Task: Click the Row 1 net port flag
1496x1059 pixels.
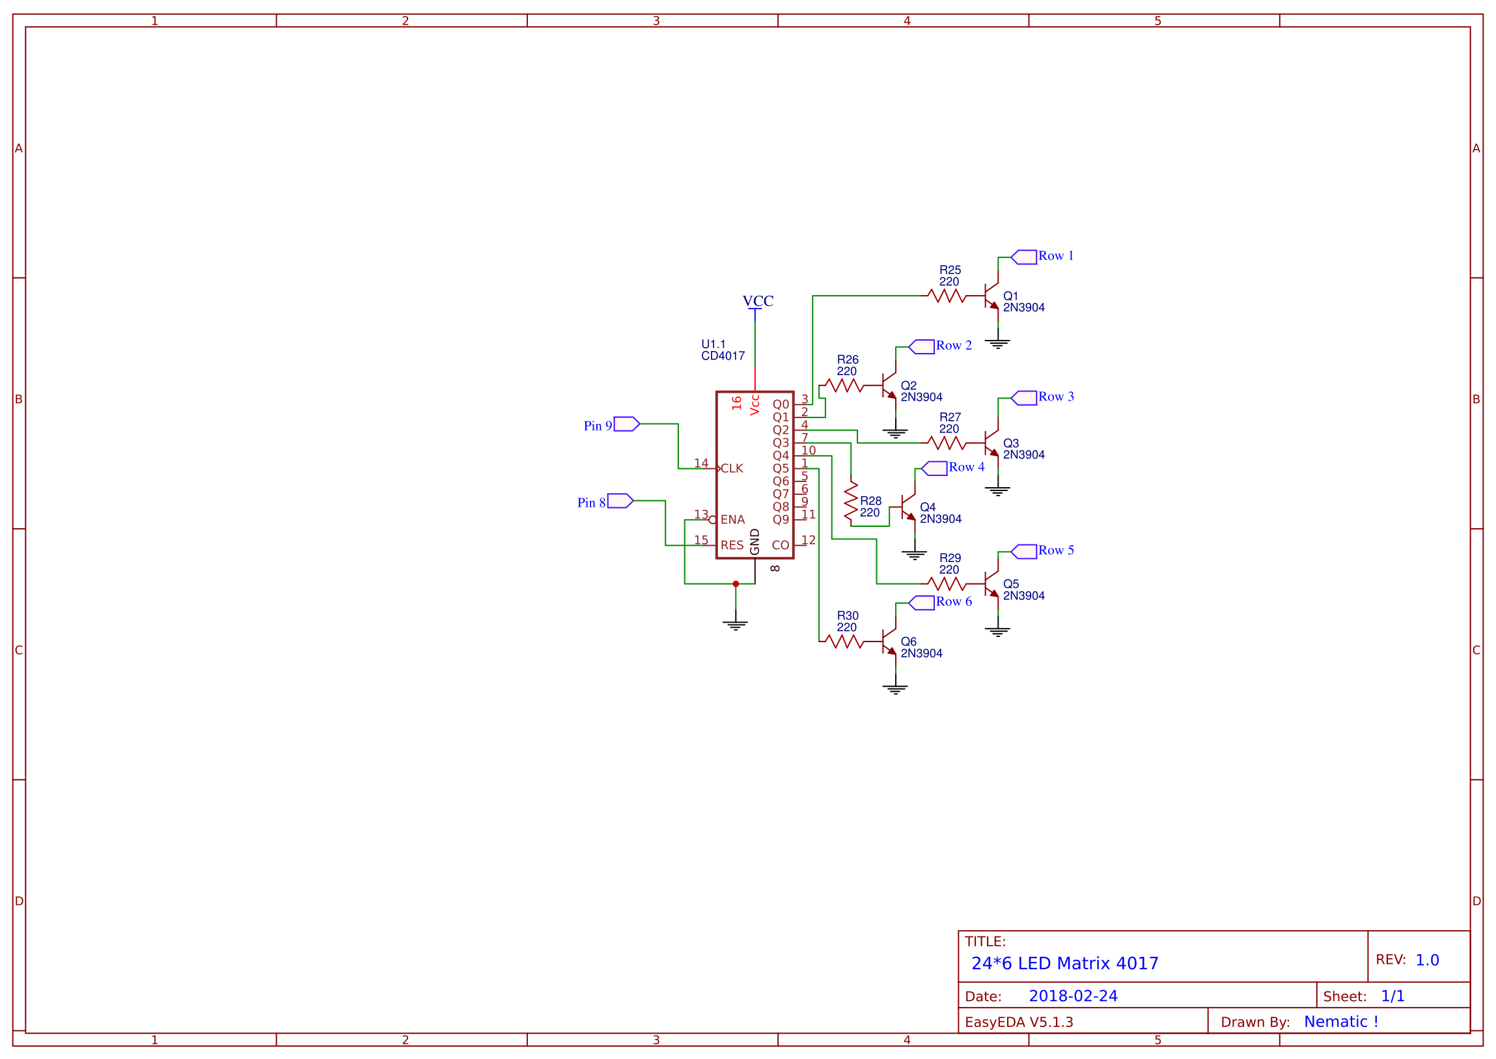Action: (x=1024, y=257)
